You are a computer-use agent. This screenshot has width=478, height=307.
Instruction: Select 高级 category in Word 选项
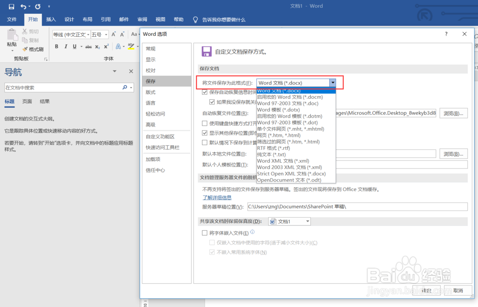coord(166,125)
